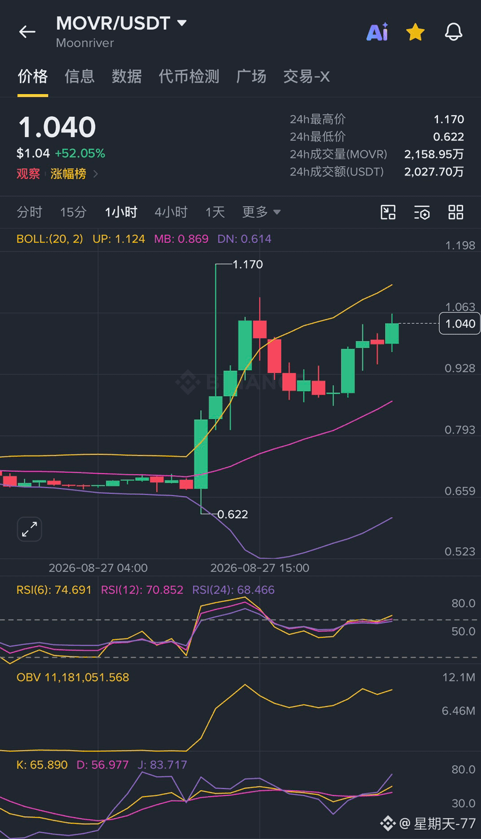Switch to the 价格 tab
481x839 pixels.
point(33,76)
